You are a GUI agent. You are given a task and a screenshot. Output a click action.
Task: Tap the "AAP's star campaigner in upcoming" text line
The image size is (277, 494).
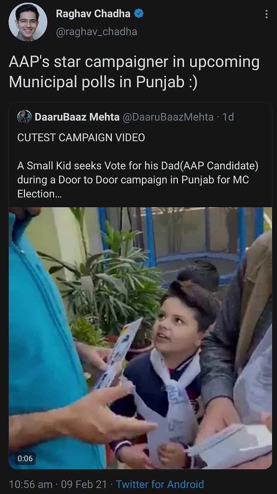pyautogui.click(x=134, y=63)
